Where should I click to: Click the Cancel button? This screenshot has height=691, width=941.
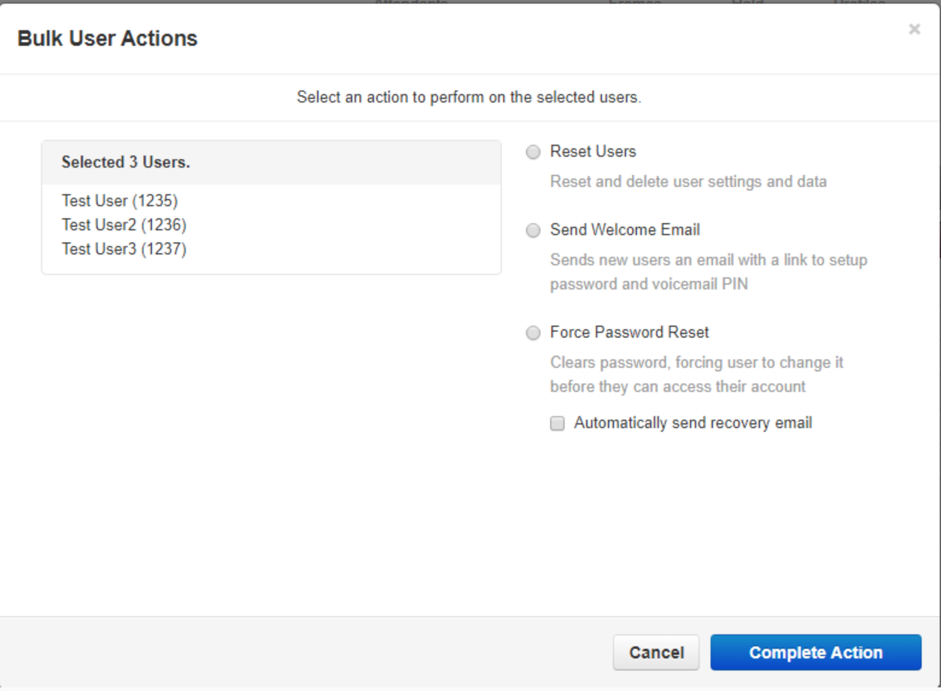pyautogui.click(x=656, y=652)
